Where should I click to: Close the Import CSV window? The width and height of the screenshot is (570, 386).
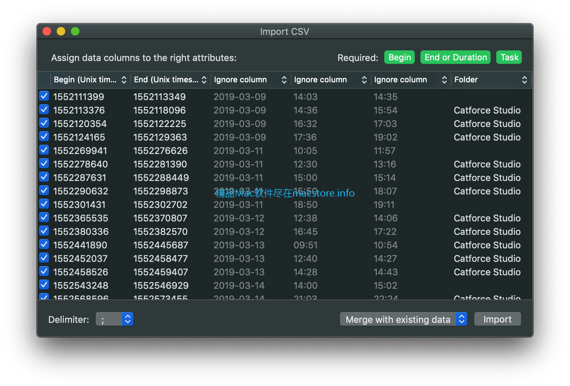[47, 32]
